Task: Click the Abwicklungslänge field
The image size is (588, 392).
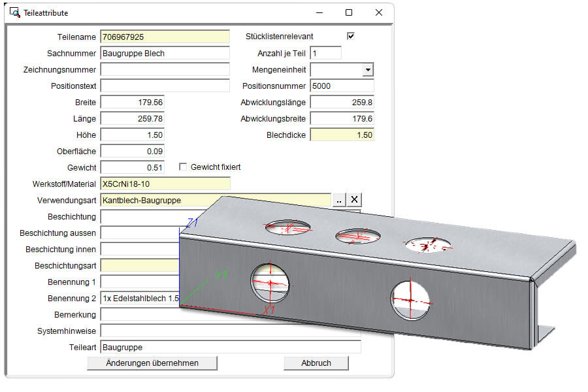Action: pyautogui.click(x=342, y=102)
